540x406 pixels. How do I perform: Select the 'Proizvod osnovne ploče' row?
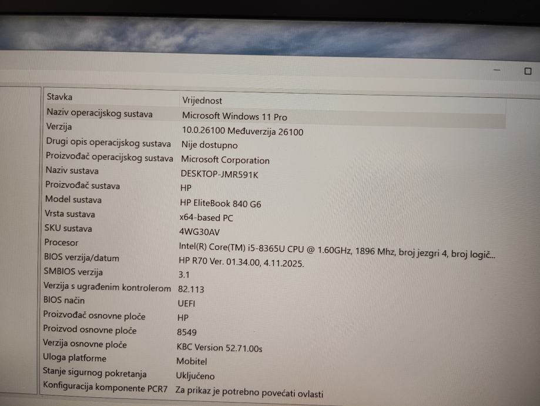(x=89, y=330)
